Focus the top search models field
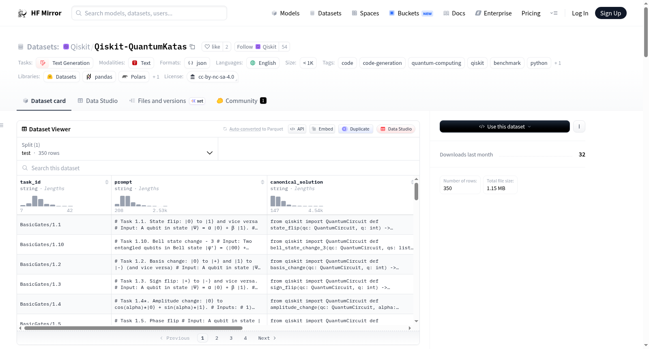649x349 pixels. pos(149,13)
